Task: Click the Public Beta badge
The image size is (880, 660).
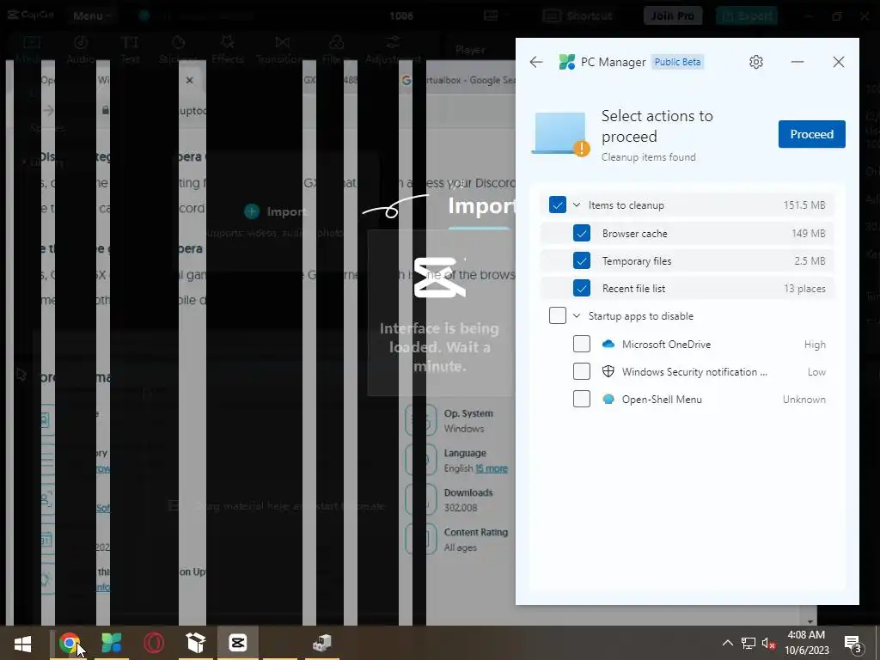Action: (677, 62)
